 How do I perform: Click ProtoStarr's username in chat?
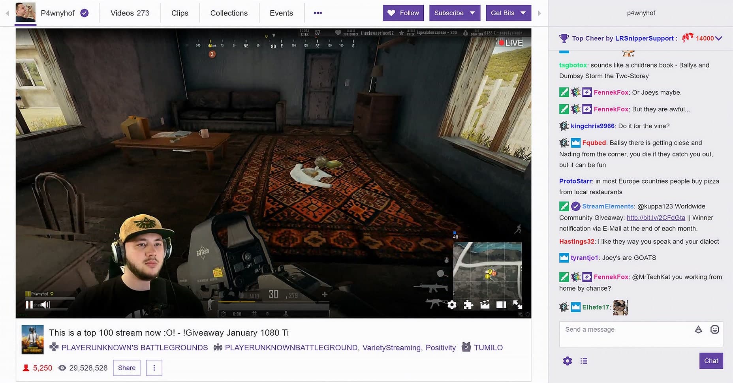pyautogui.click(x=575, y=181)
